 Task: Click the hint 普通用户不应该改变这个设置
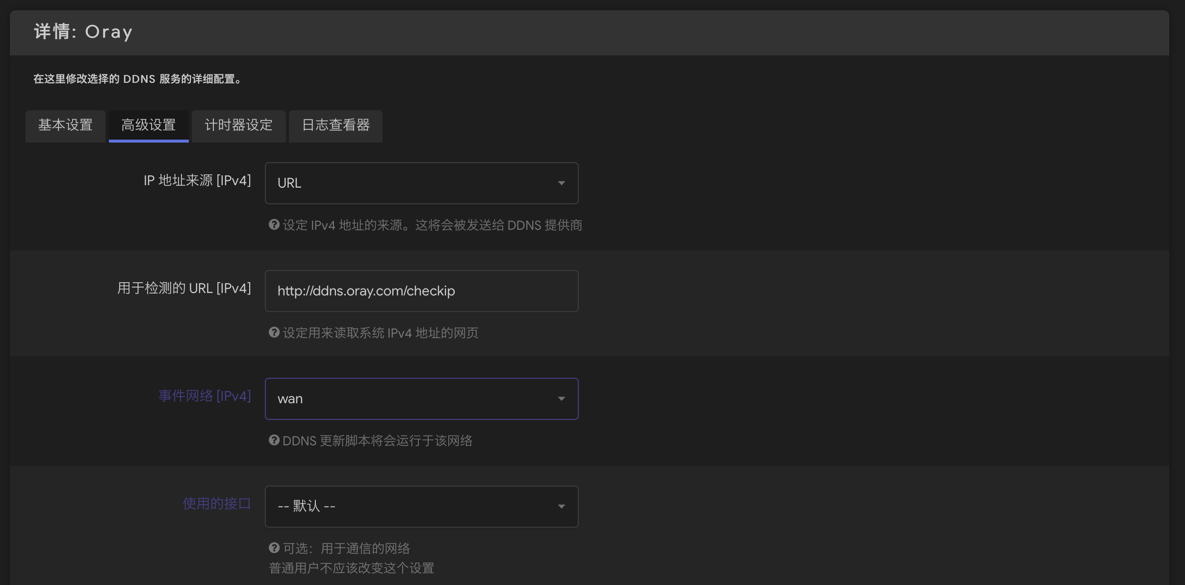[x=352, y=568]
